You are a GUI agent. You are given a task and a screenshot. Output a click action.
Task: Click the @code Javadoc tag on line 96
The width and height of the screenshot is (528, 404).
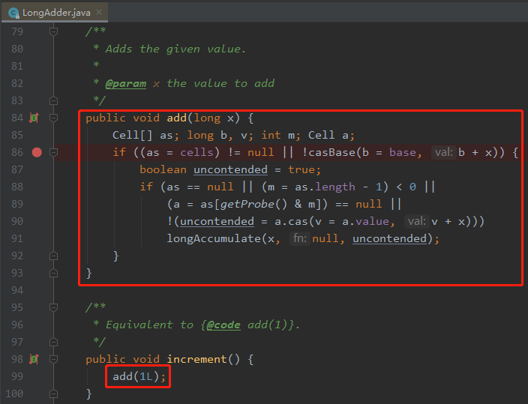(x=223, y=325)
